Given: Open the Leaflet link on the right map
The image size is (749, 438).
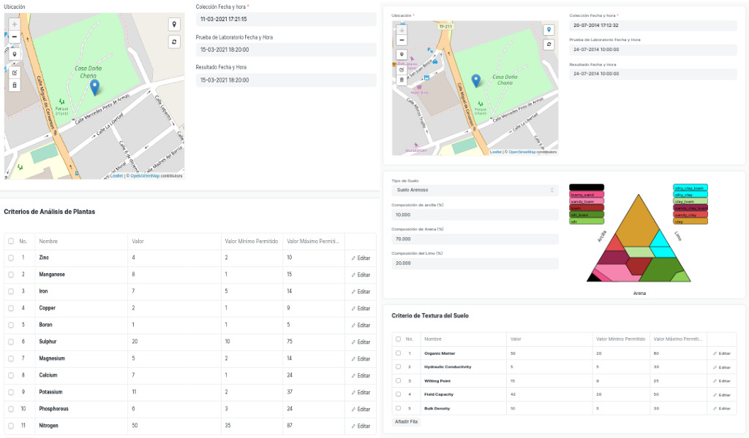Looking at the screenshot, I should [x=496, y=152].
